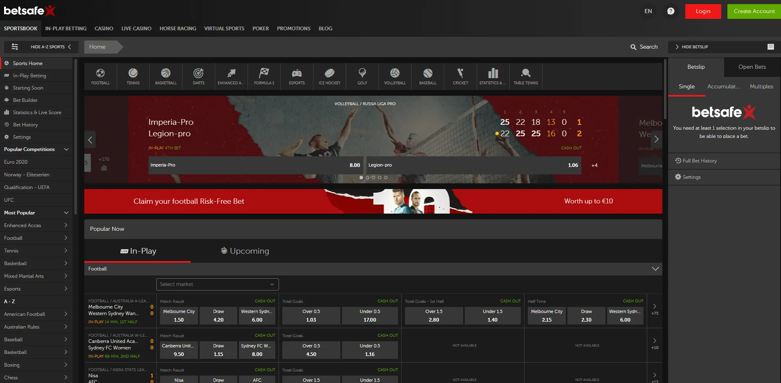The height and width of the screenshot is (383, 781).
Task: Open the Esports gamepad icon
Action: pyautogui.click(x=297, y=77)
